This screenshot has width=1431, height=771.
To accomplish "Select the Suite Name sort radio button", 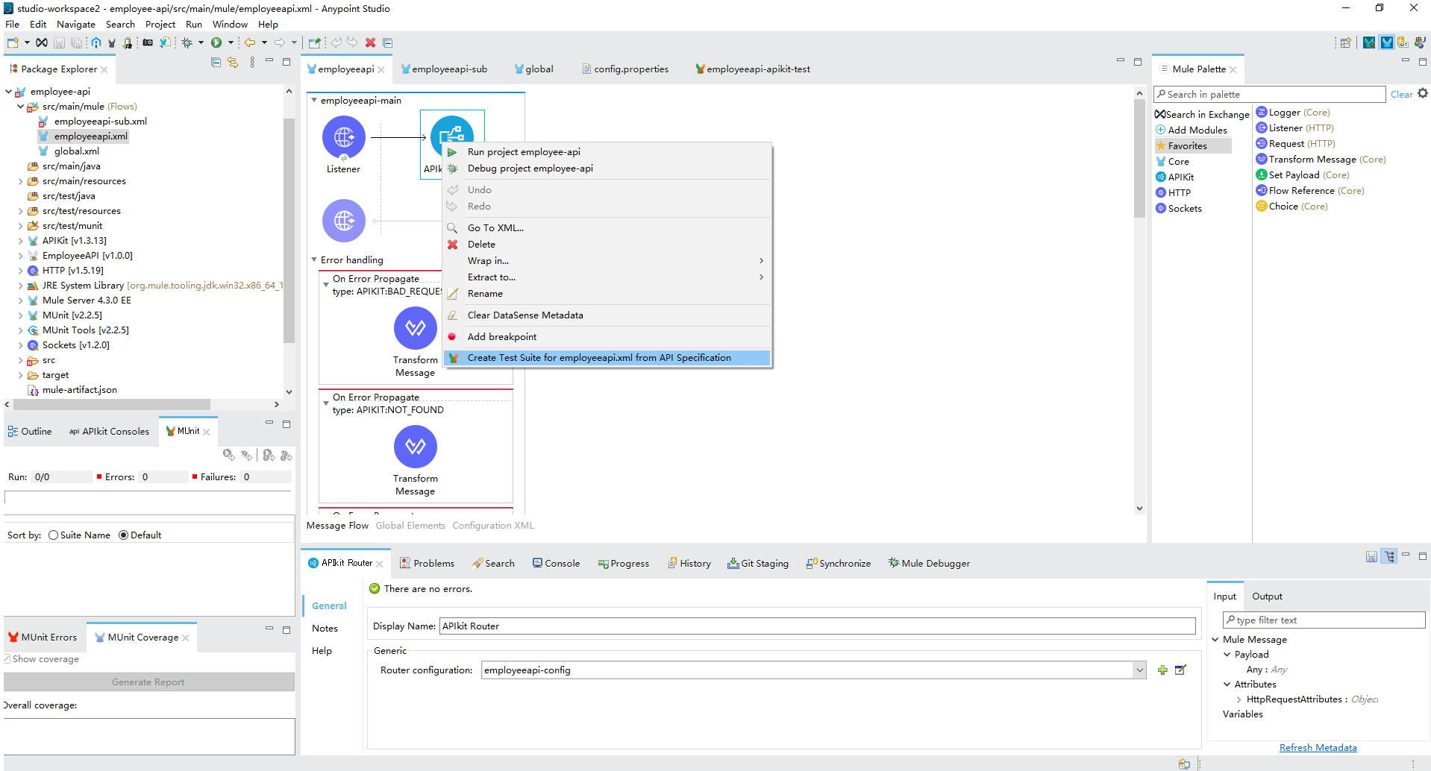I will (53, 535).
